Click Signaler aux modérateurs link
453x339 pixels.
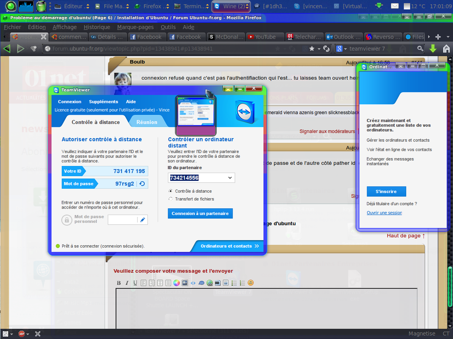tap(327, 131)
